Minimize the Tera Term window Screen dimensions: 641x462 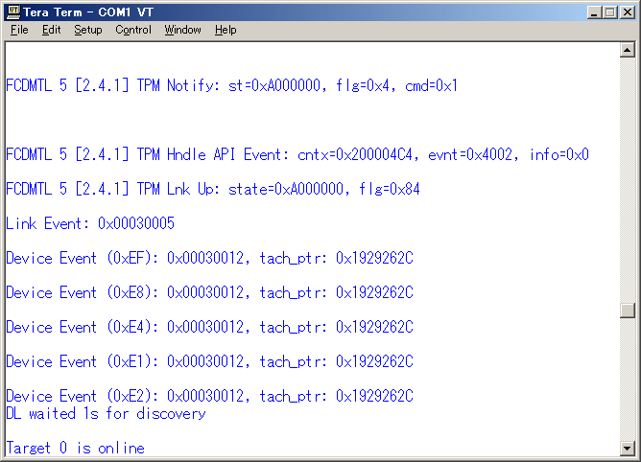pyautogui.click(x=594, y=12)
